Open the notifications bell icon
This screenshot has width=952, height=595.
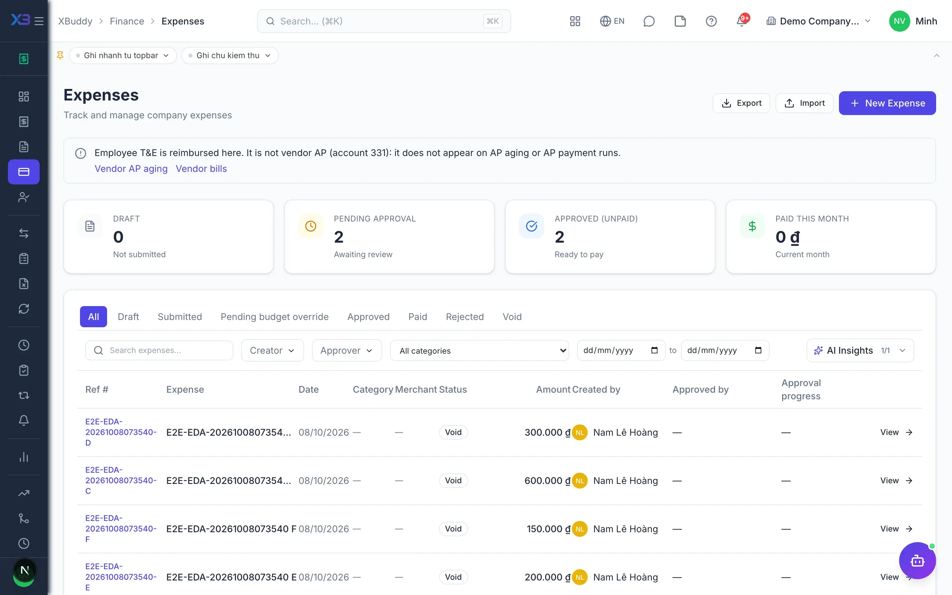click(x=742, y=21)
